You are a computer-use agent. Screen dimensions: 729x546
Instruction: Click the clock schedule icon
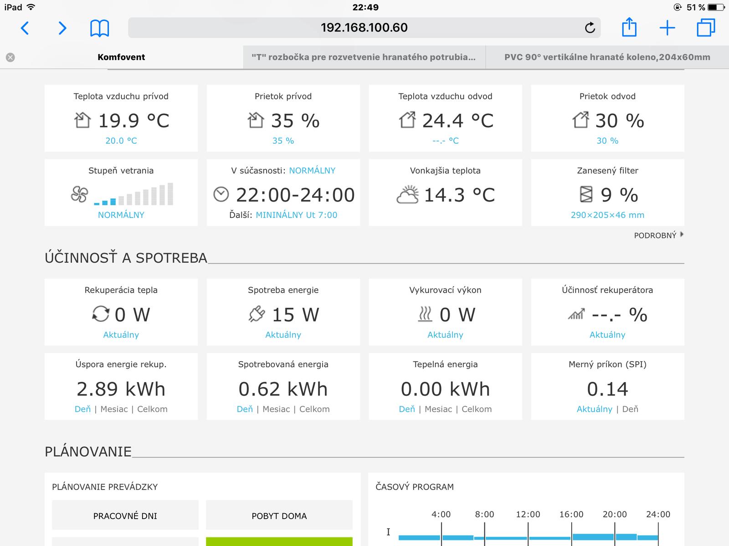[x=221, y=195]
